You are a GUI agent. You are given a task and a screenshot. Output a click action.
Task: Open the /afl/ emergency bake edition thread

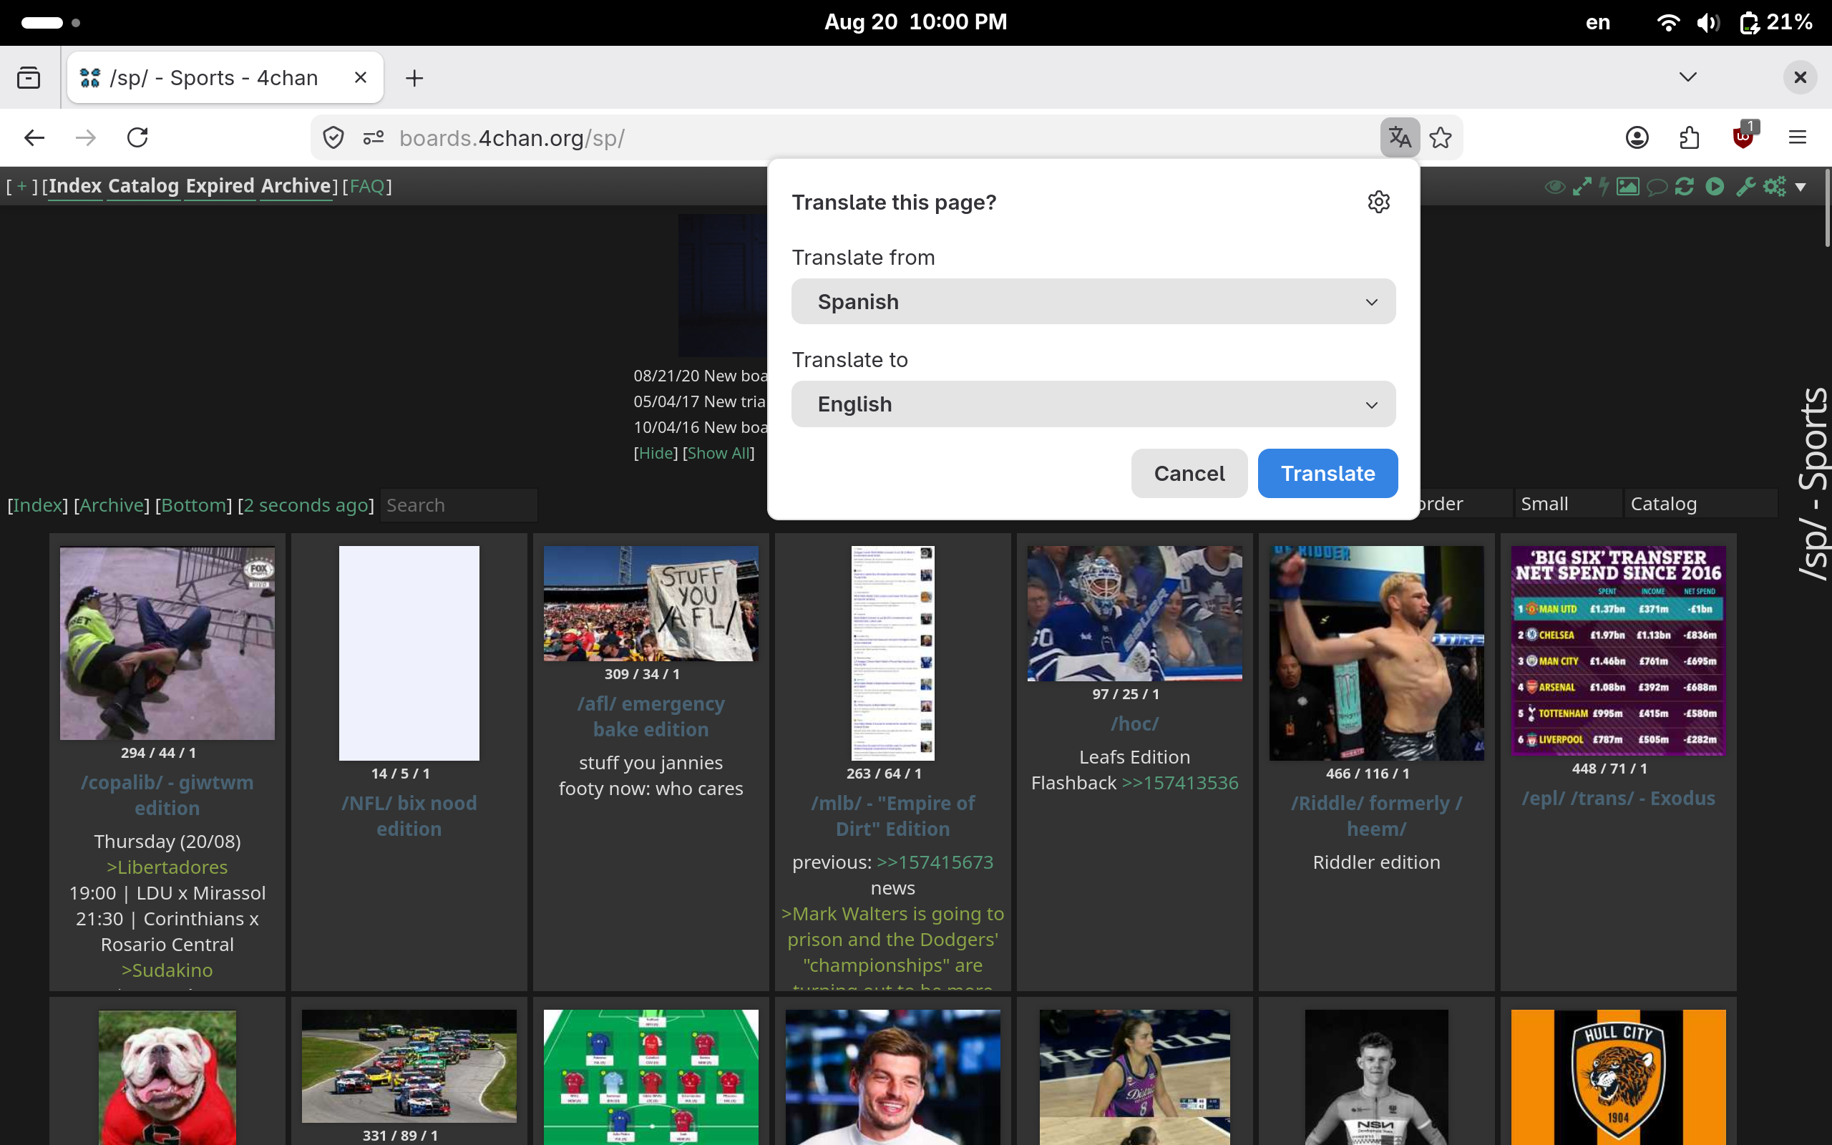tap(651, 716)
